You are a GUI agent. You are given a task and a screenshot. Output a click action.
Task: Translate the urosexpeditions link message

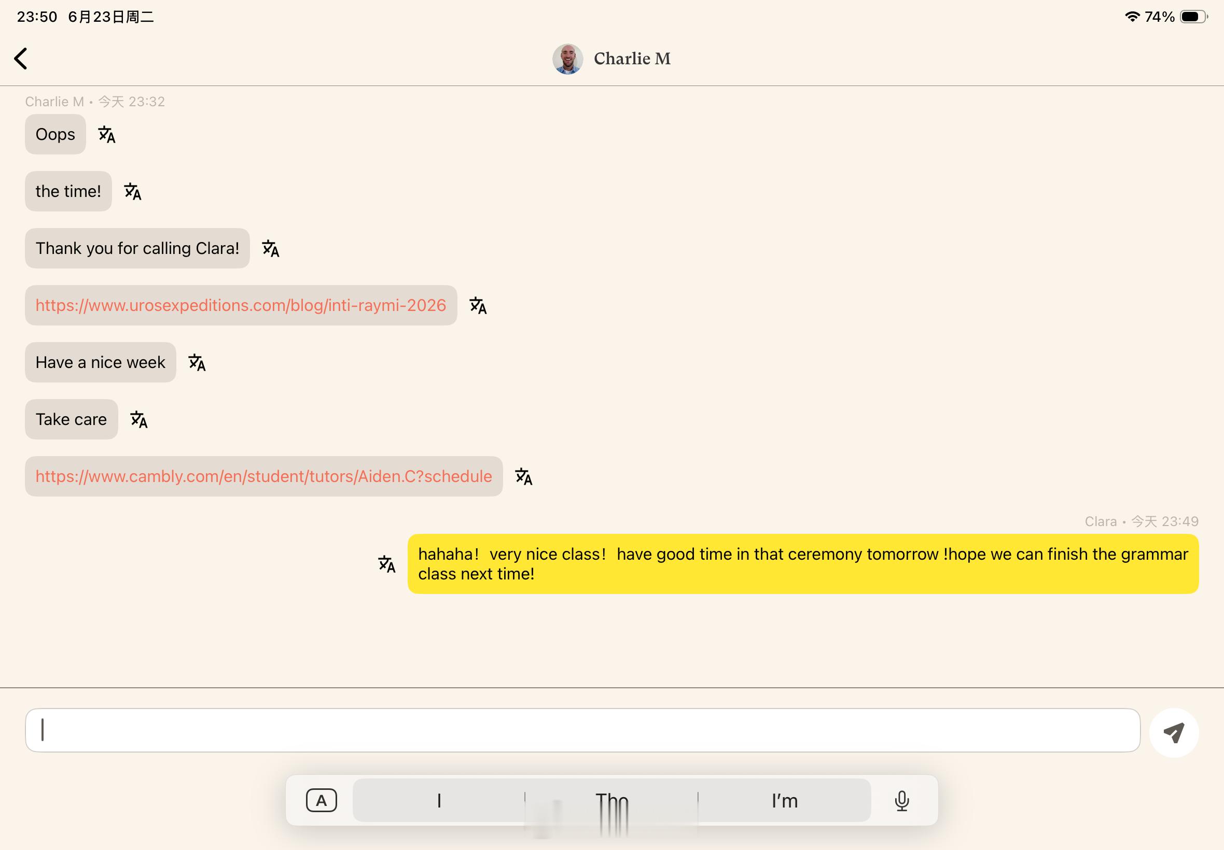click(x=478, y=306)
